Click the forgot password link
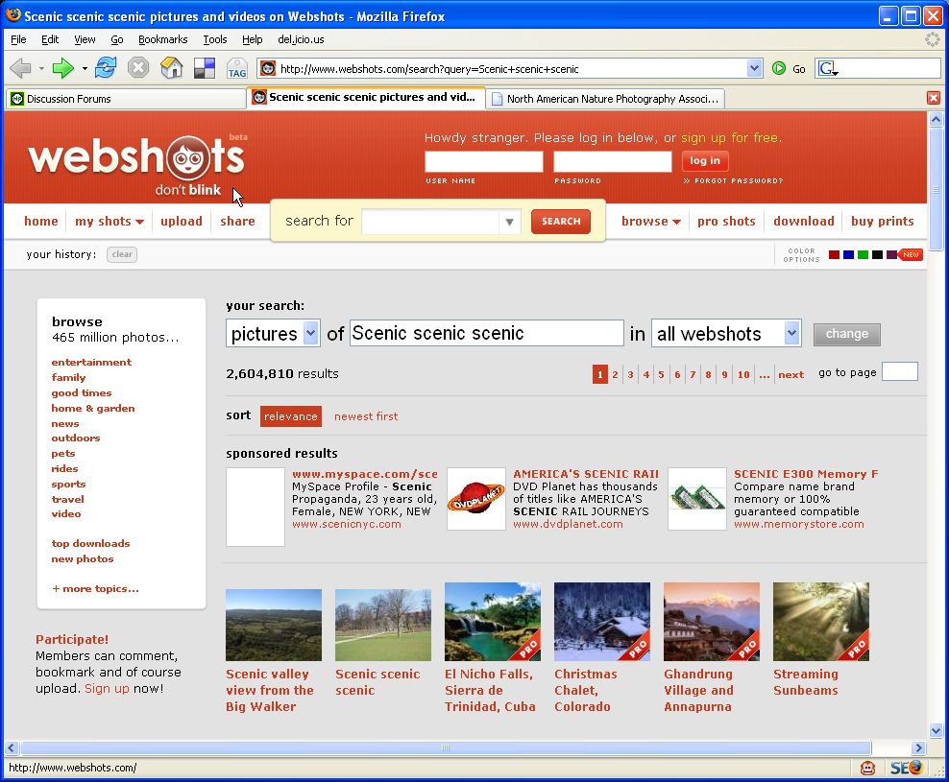 click(x=733, y=180)
